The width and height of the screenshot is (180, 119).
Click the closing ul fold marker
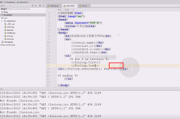(x=56, y=79)
